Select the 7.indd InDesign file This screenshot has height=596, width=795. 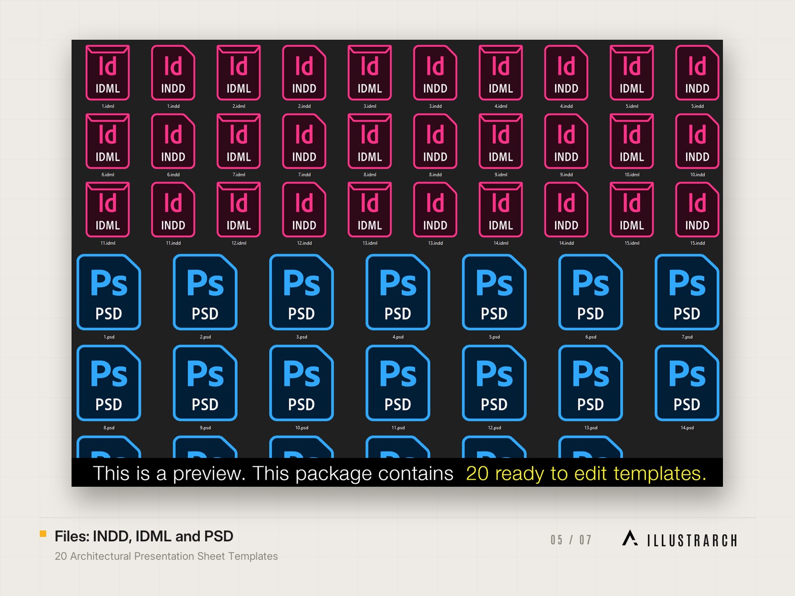304,141
